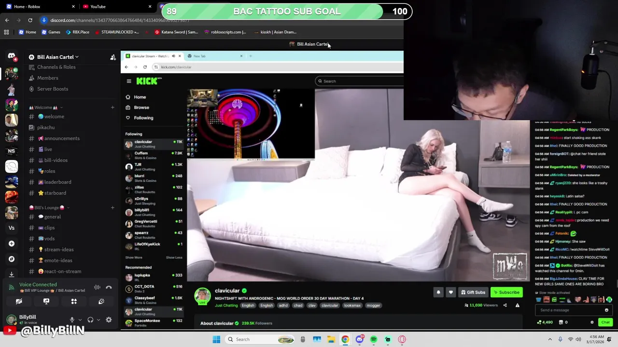Add a channel to Welcome category
The height and width of the screenshot is (347, 618).
[112, 107]
